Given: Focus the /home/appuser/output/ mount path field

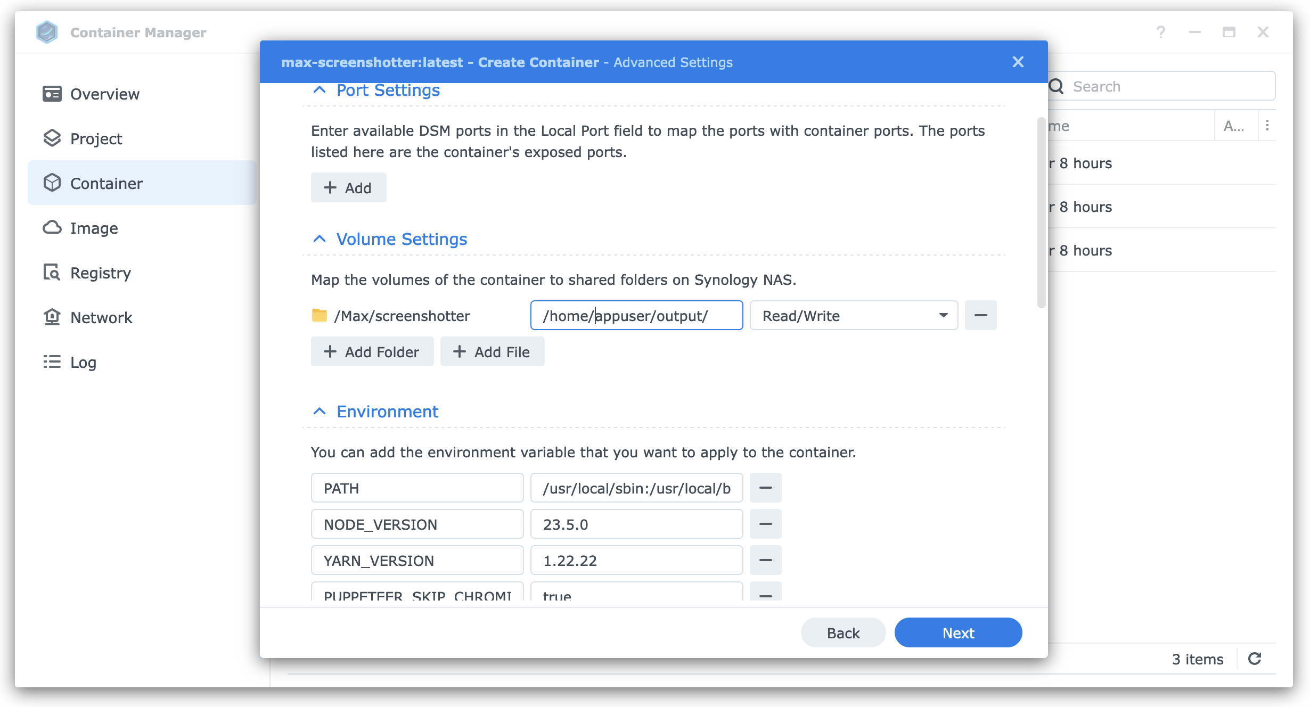Looking at the screenshot, I should click(x=636, y=315).
